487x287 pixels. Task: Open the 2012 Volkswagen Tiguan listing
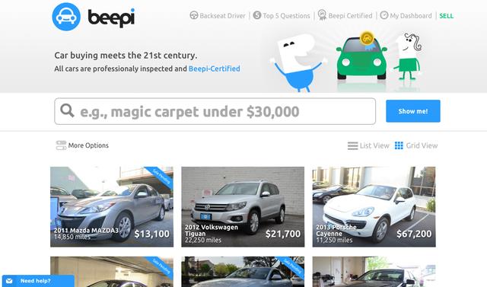[x=243, y=207]
